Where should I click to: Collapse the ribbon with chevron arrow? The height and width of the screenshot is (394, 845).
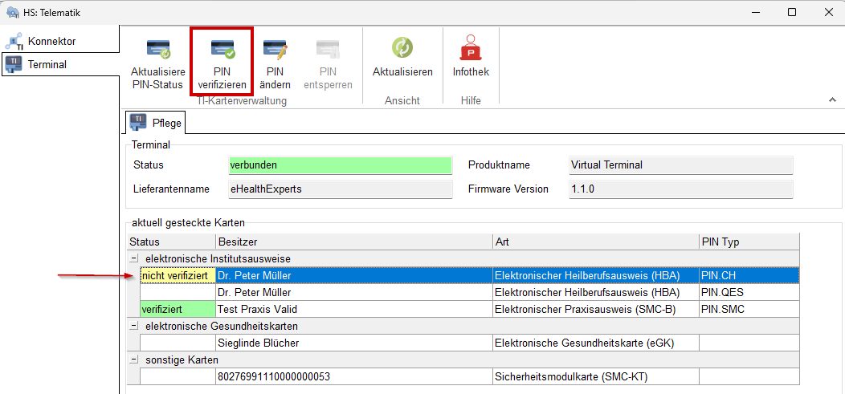(832, 100)
